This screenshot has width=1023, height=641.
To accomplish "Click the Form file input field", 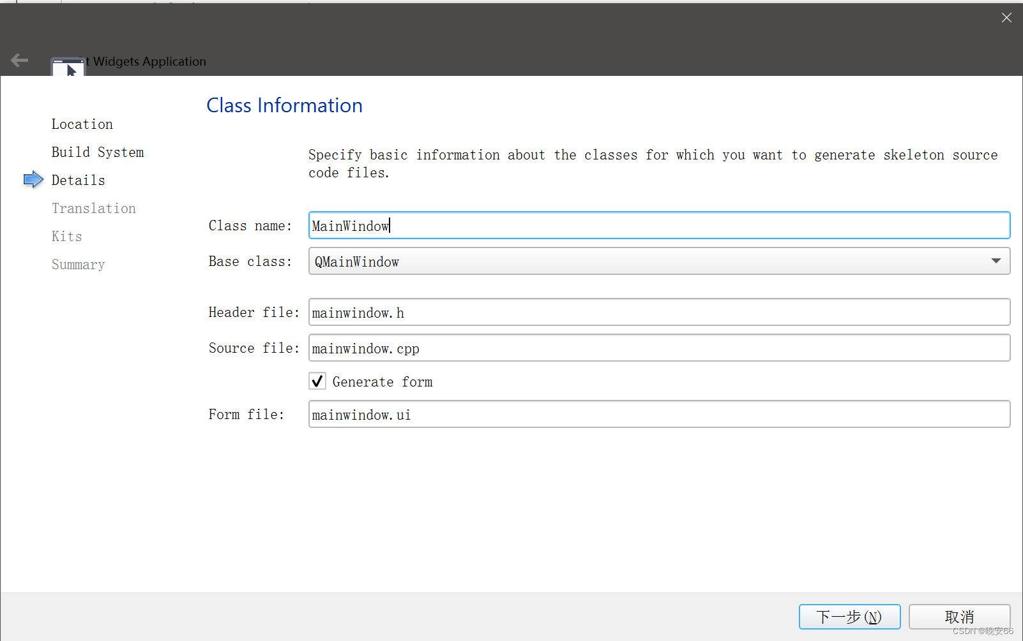I will click(x=659, y=414).
